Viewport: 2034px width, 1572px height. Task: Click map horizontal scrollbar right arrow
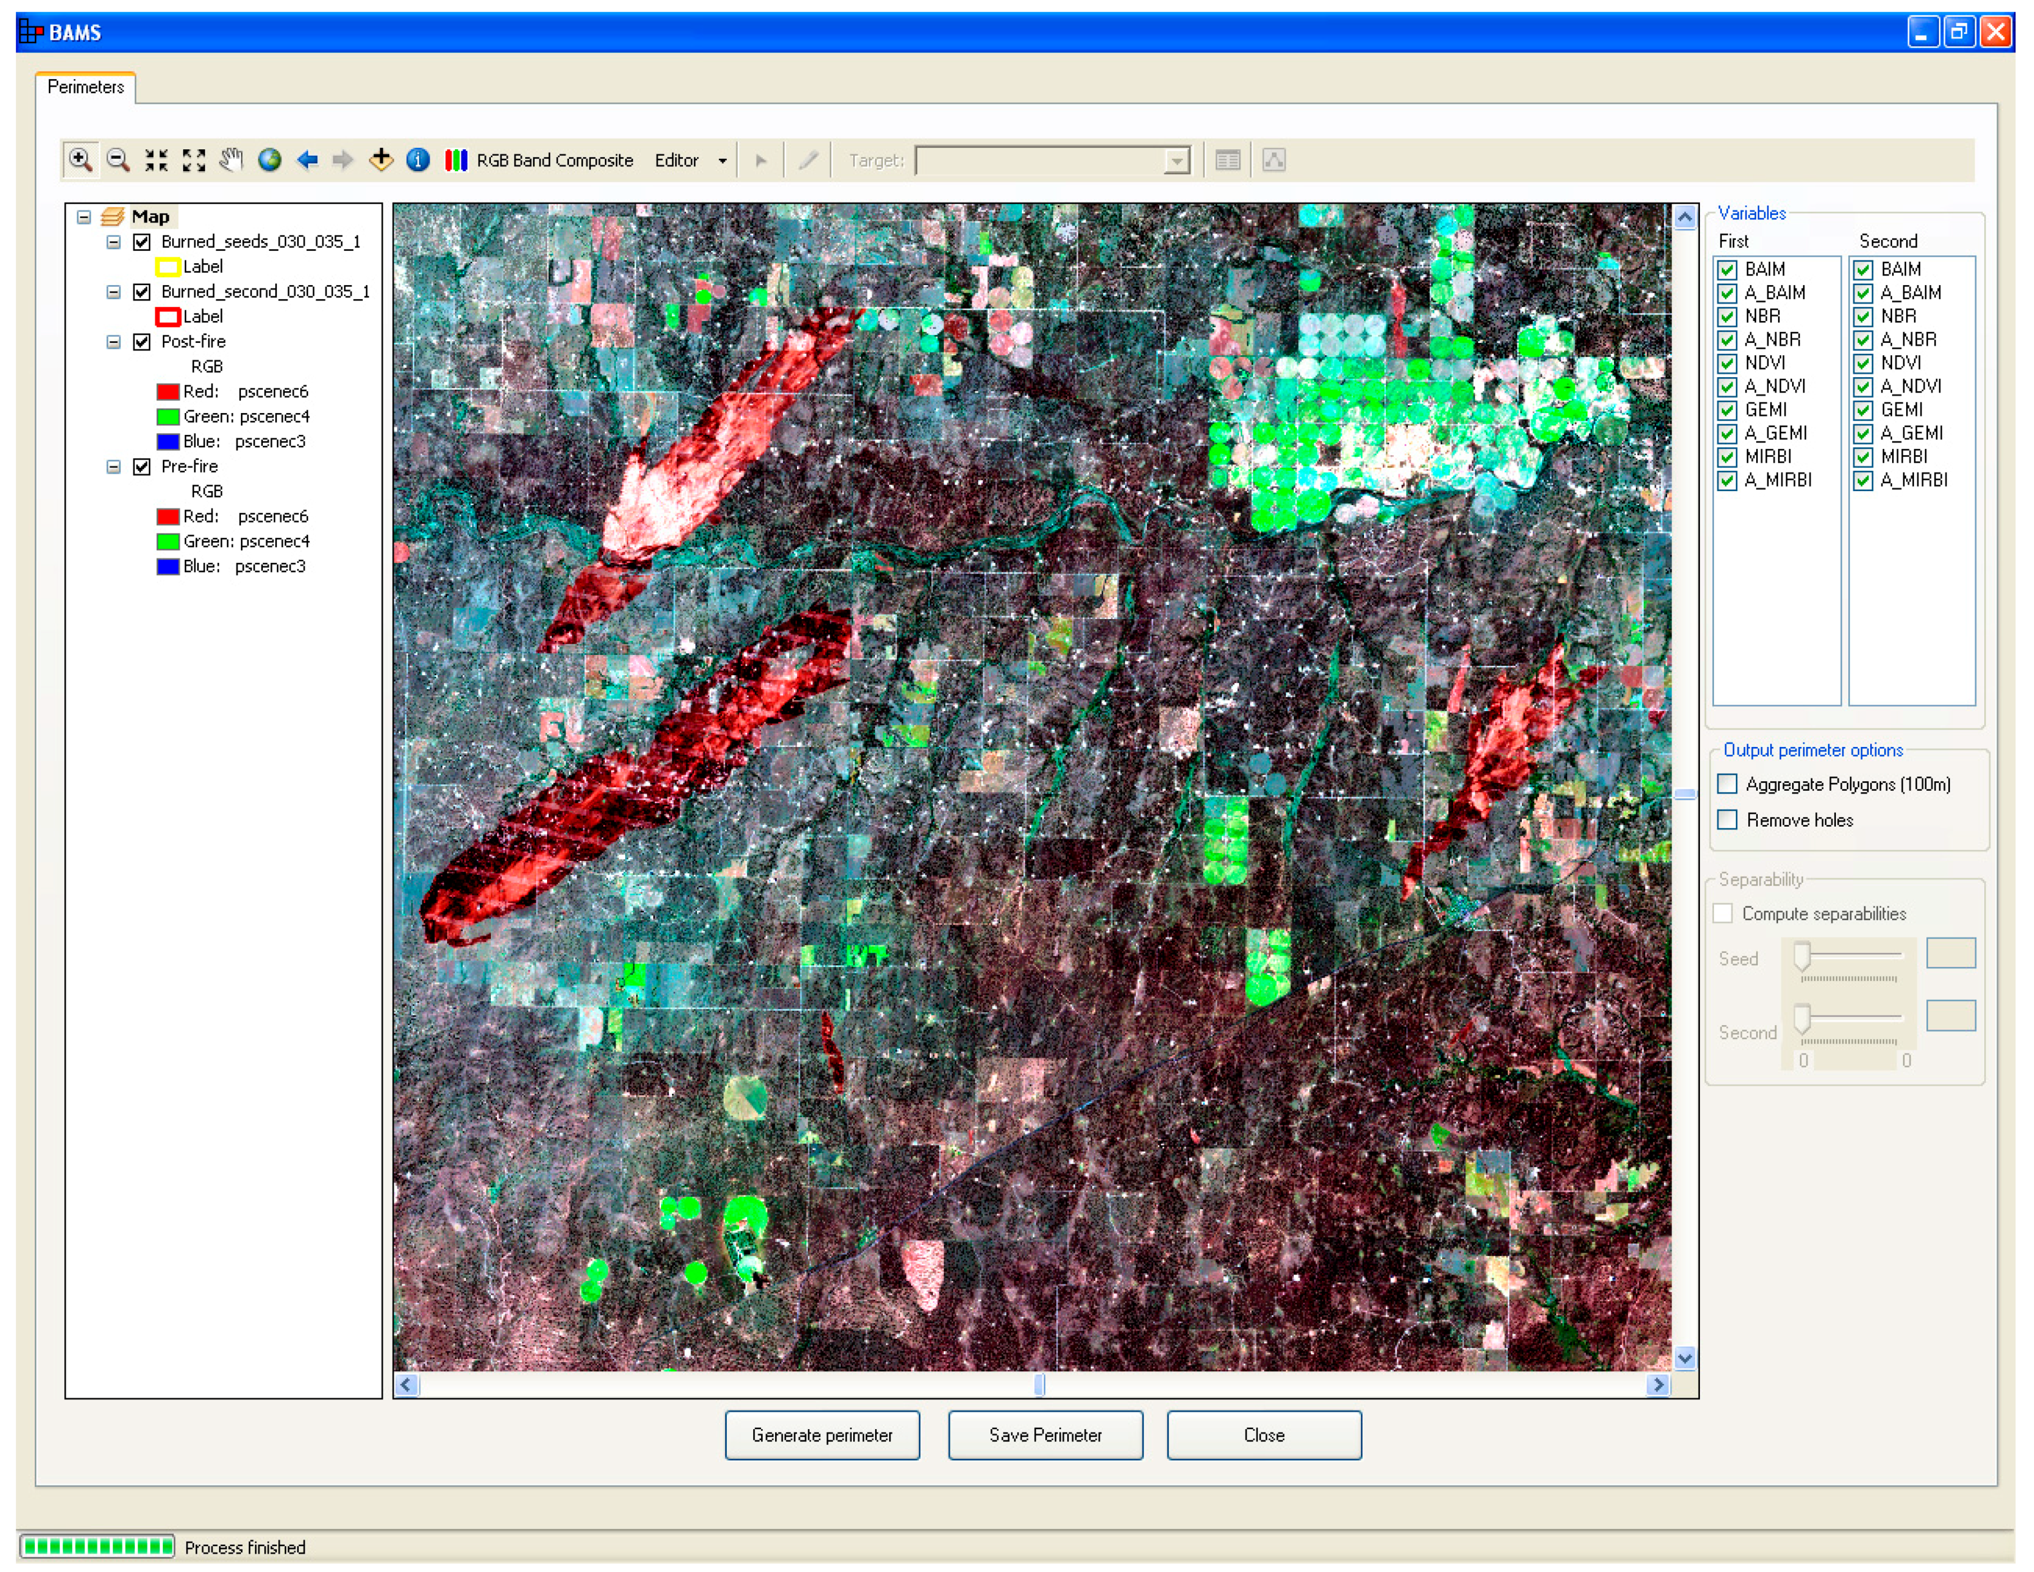click(1659, 1386)
